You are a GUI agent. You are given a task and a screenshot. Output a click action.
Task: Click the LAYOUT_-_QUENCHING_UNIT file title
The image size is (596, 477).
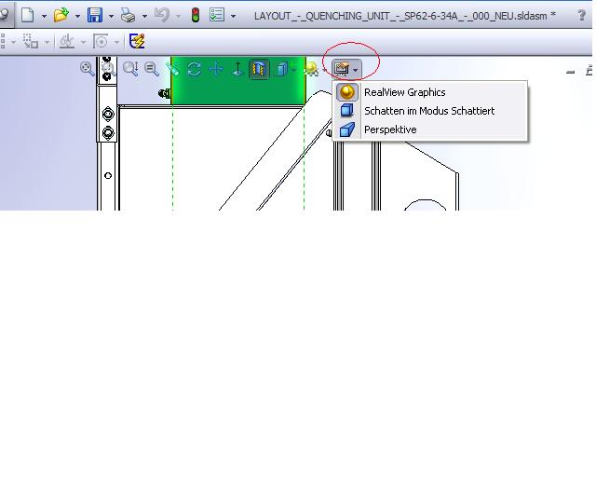tap(405, 17)
